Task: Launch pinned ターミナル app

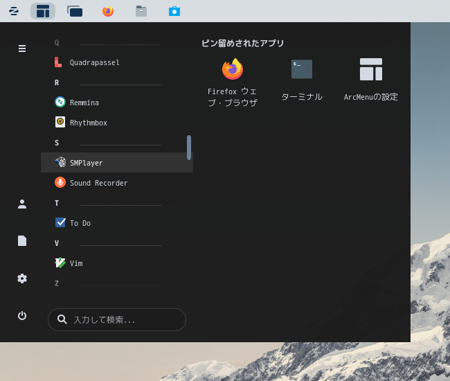Action: pyautogui.click(x=302, y=80)
